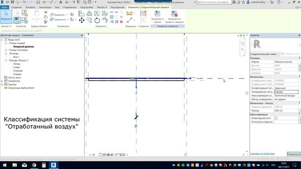
Task: Open Windows Start menu
Action: tap(4, 165)
